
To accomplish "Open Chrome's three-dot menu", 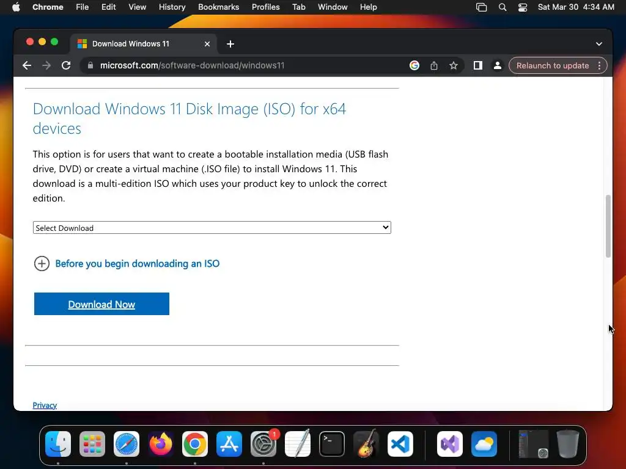I will 599,65.
